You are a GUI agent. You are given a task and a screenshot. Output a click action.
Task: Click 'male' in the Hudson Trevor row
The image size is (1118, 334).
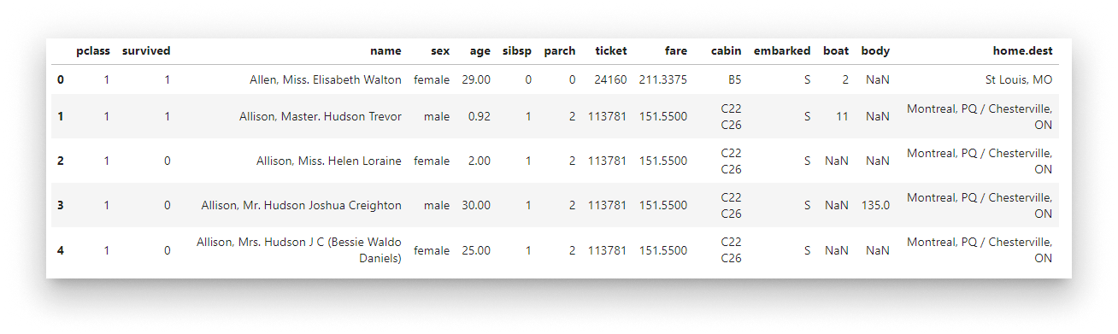coord(437,116)
